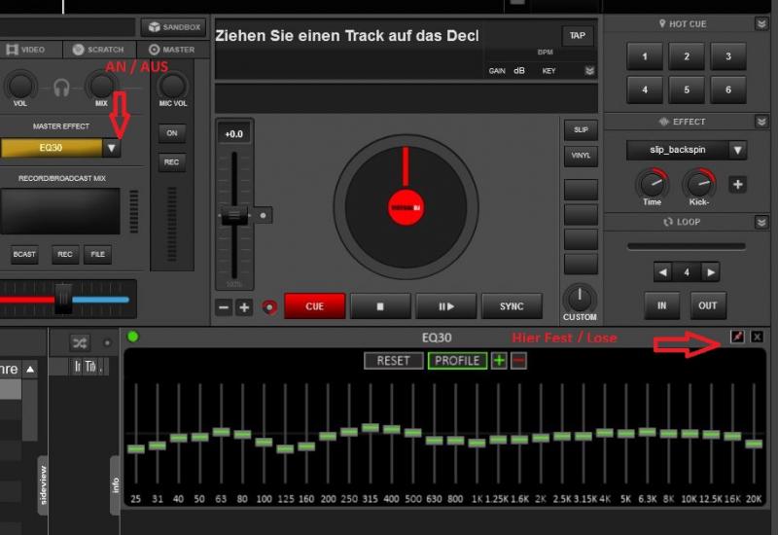Toggle the microphone ON button
Viewport: 778px width, 535px height.
(x=172, y=133)
